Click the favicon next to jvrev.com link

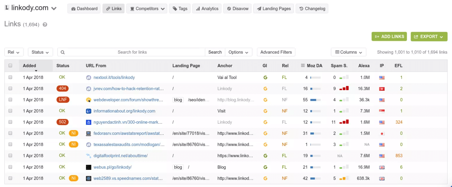click(x=89, y=89)
